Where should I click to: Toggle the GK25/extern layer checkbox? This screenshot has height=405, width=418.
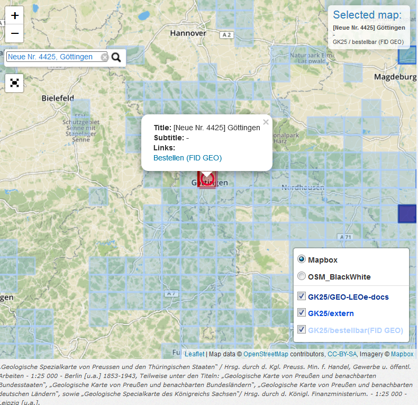302,313
